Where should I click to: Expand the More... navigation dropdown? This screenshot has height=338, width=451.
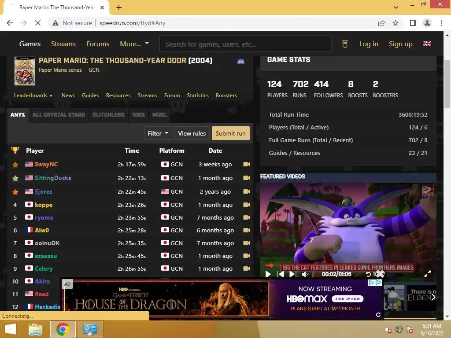134,44
